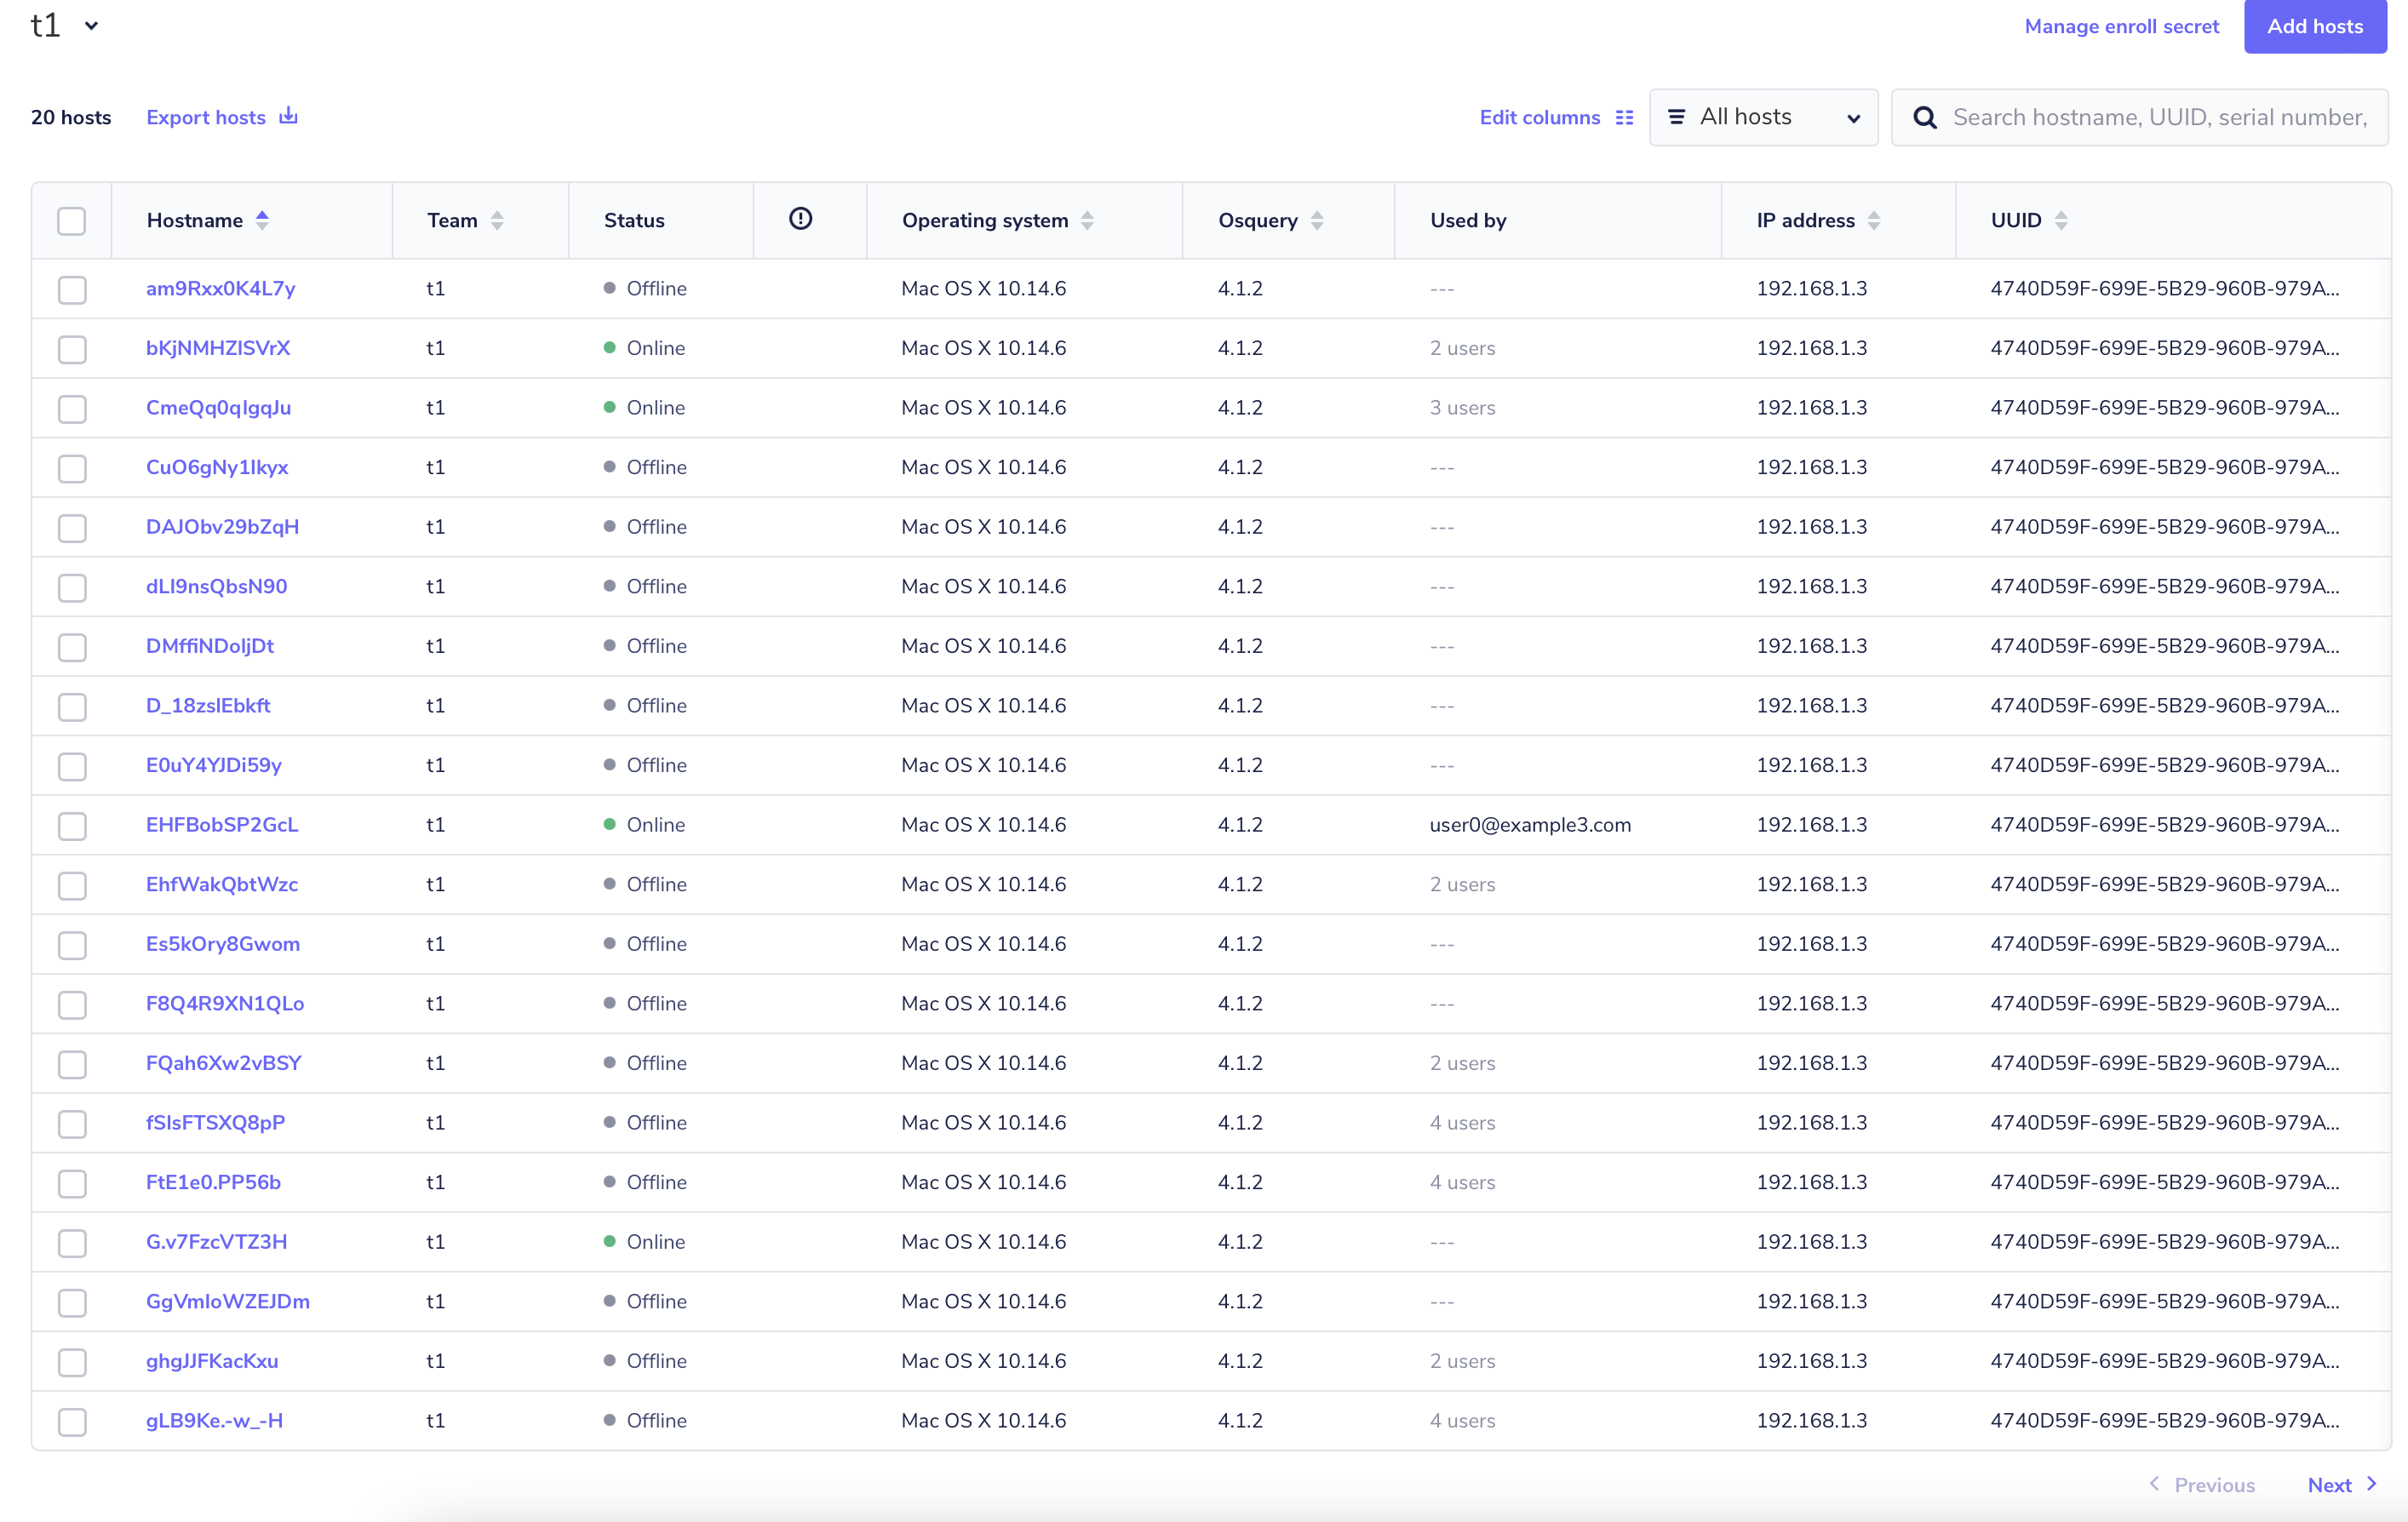The height and width of the screenshot is (1522, 2408).
Task: Sort by the UUID column arrows
Action: pos(2062,220)
